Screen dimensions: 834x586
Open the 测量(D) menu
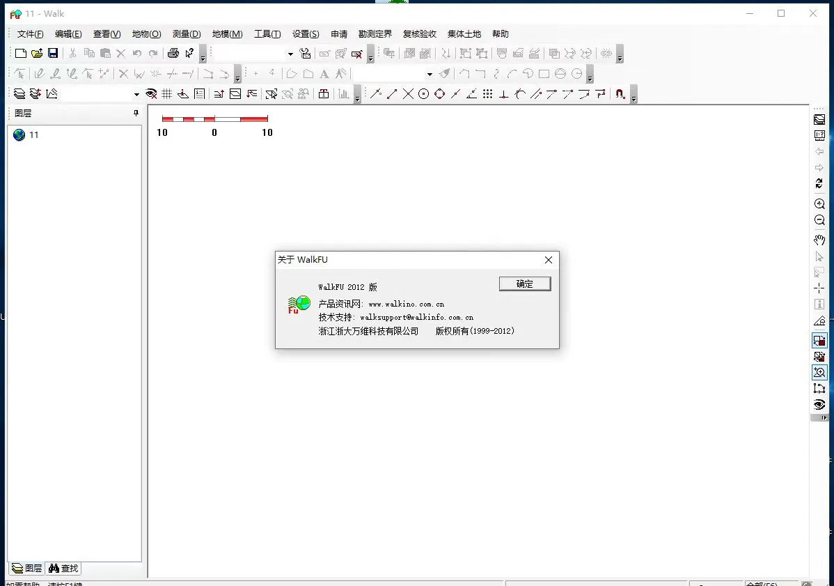(186, 34)
